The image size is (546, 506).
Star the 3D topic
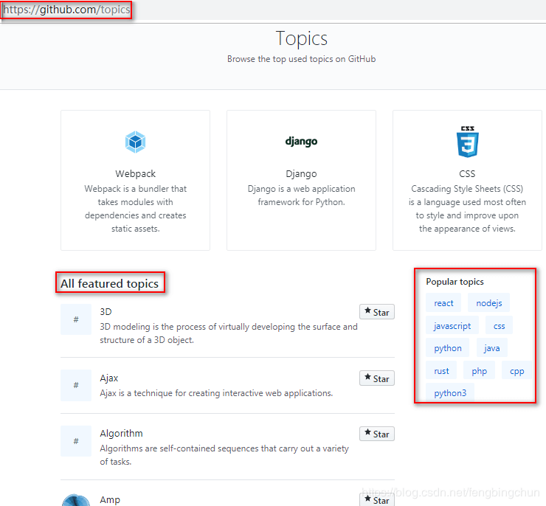click(377, 312)
